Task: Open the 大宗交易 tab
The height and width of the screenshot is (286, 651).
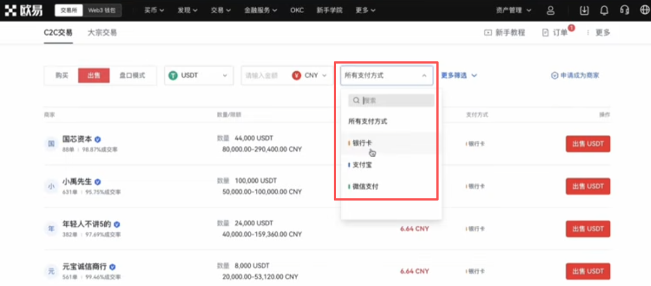Action: [102, 32]
